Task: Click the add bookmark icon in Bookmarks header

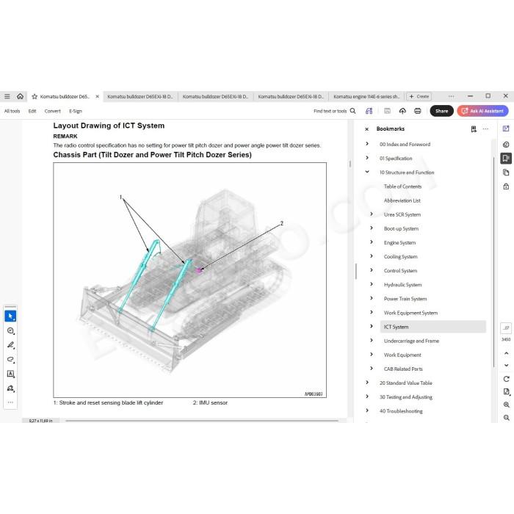Action: point(474,128)
